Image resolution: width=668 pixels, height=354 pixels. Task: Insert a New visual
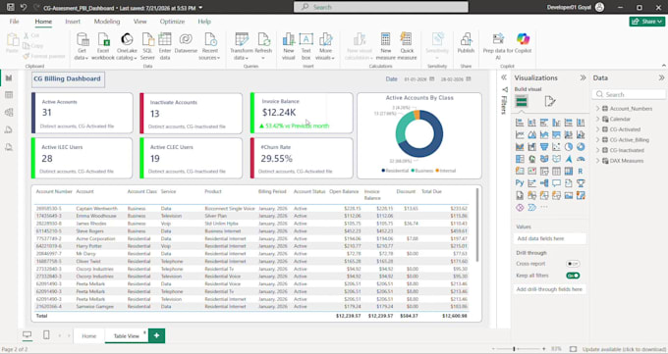click(x=289, y=46)
